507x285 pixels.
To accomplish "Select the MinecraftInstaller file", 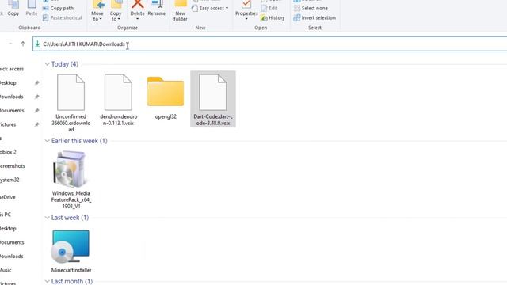I will pos(71,251).
